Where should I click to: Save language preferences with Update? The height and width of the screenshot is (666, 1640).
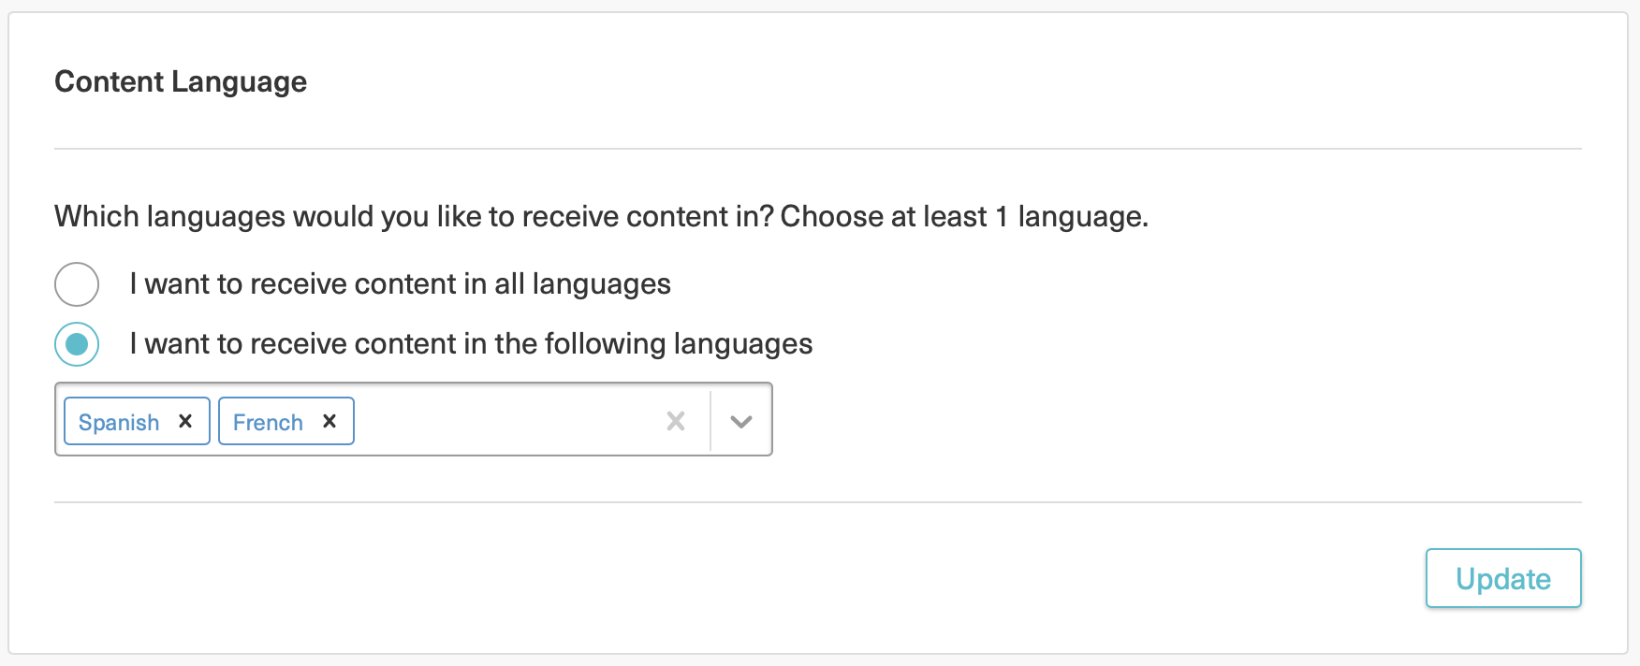click(1502, 579)
